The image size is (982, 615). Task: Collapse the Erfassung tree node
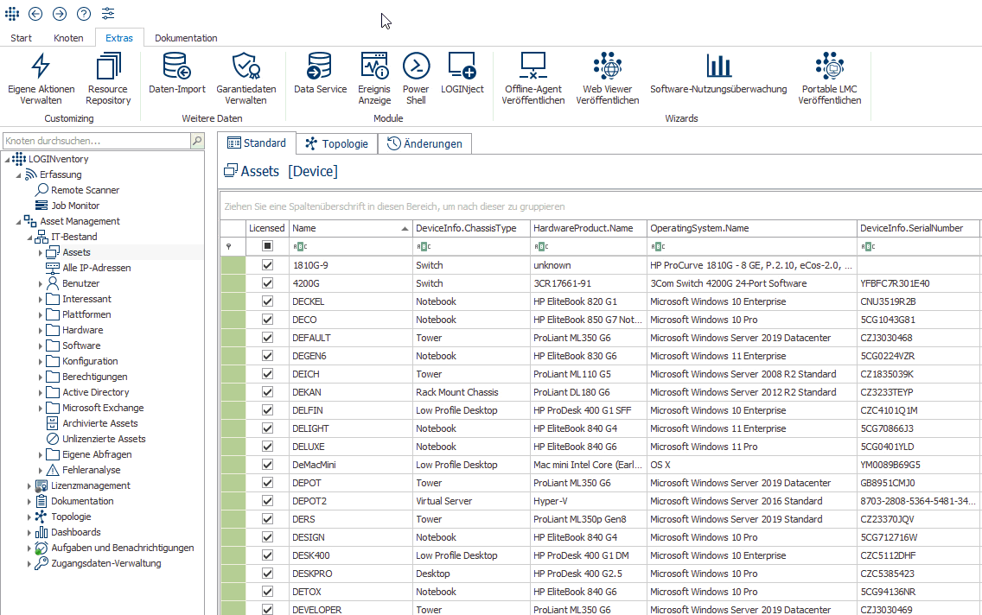[x=18, y=175]
